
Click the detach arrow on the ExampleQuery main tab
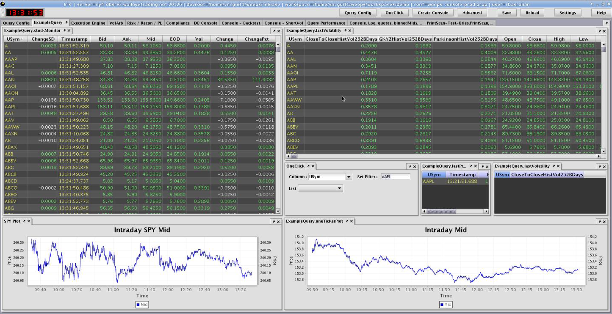(x=66, y=23)
